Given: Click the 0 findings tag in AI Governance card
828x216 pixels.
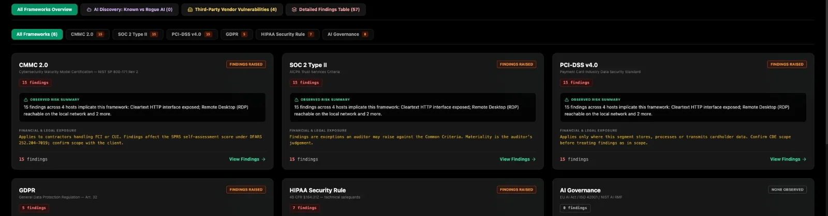Looking at the screenshot, I should [x=575, y=208].
